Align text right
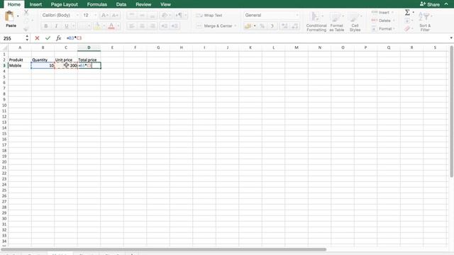This screenshot has width=454, height=255. (x=153, y=26)
